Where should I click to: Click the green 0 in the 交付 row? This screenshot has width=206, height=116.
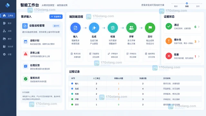(x=118, y=105)
